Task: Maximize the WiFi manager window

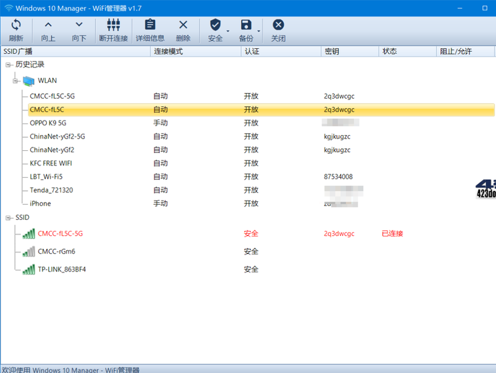Action: [x=484, y=8]
